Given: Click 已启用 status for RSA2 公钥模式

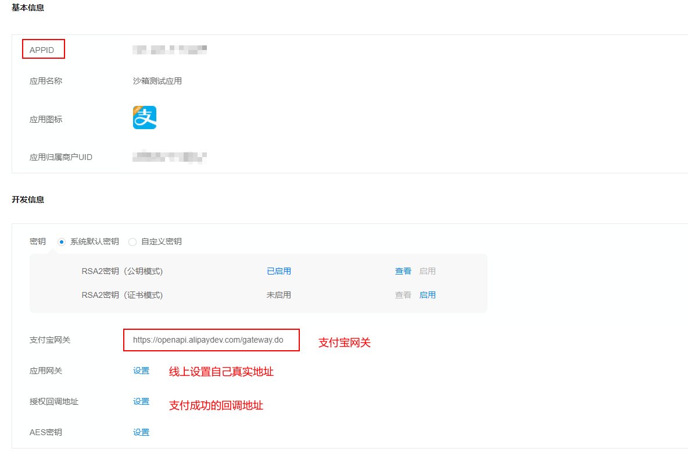Looking at the screenshot, I should coord(278,271).
